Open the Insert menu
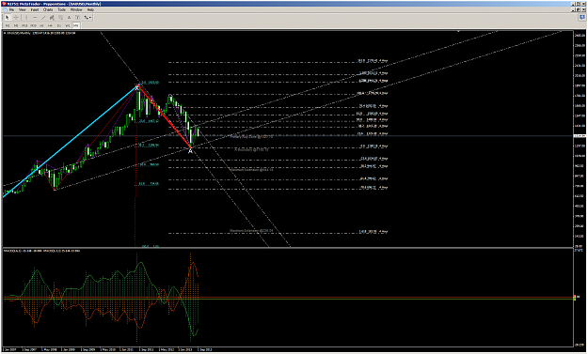Image resolution: width=588 pixels, height=354 pixels. click(35, 9)
